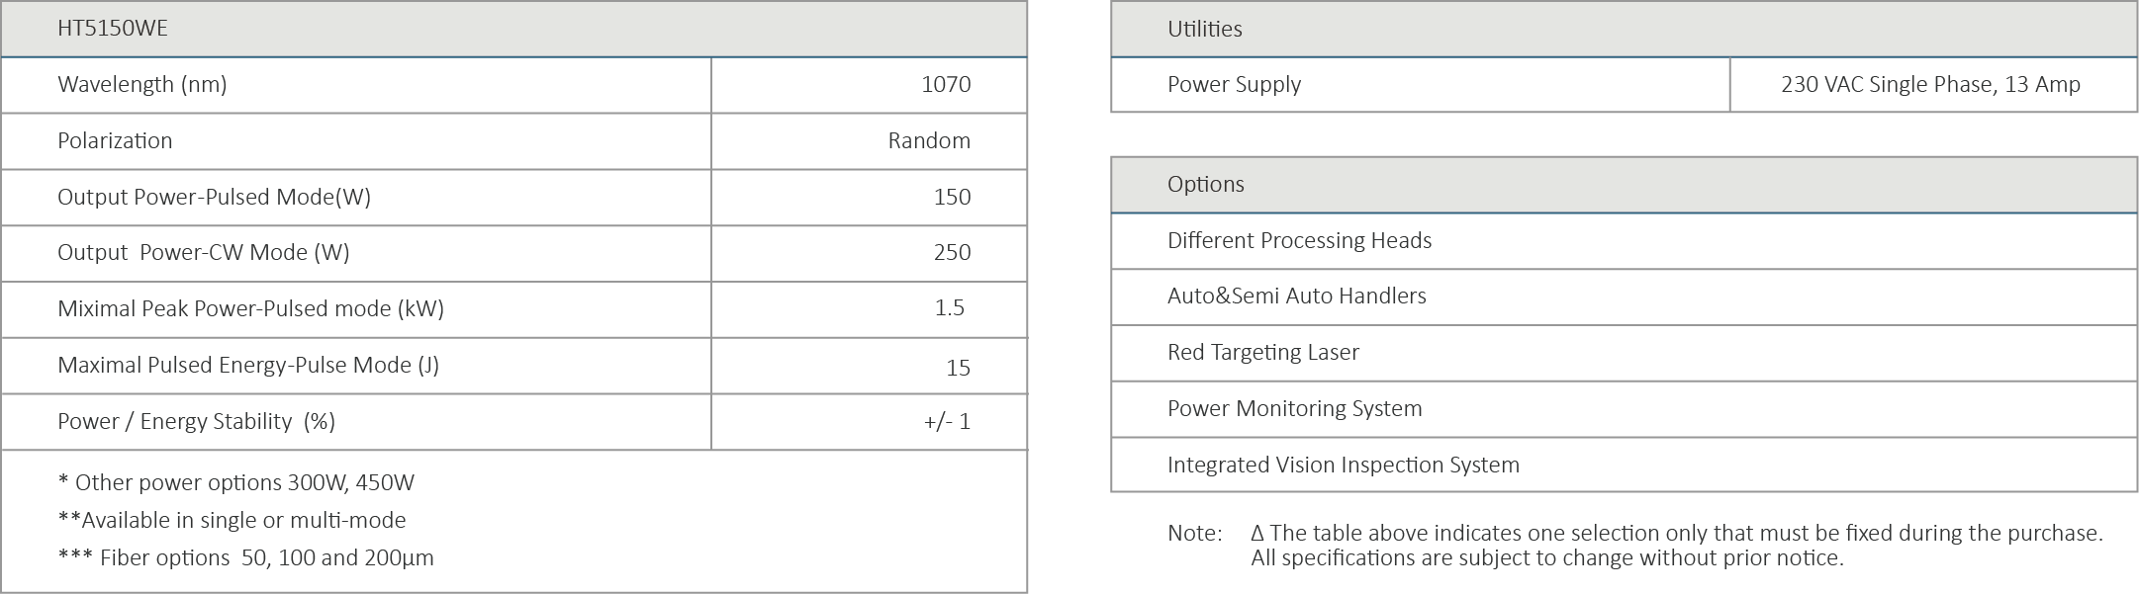This screenshot has height=594, width=2139.
Task: Select the Red Targeting Laser option
Action: point(1262,353)
